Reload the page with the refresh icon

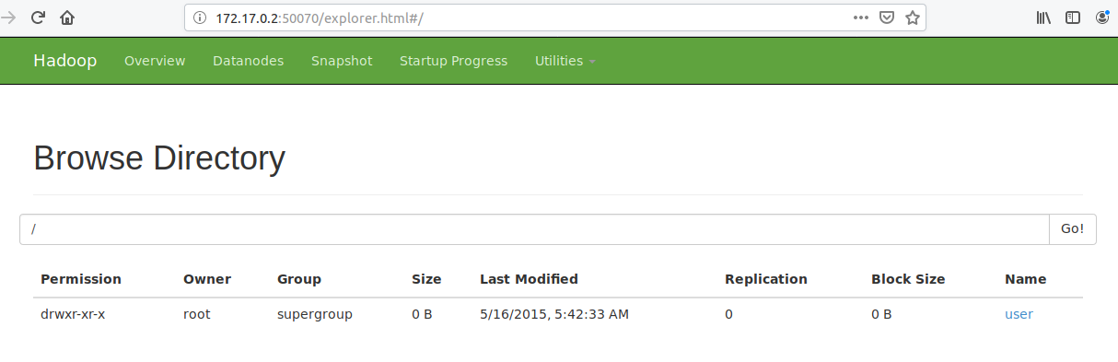pos(39,18)
